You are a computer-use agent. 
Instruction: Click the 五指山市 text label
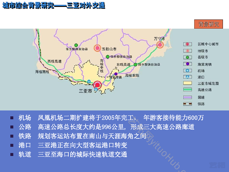109,49
